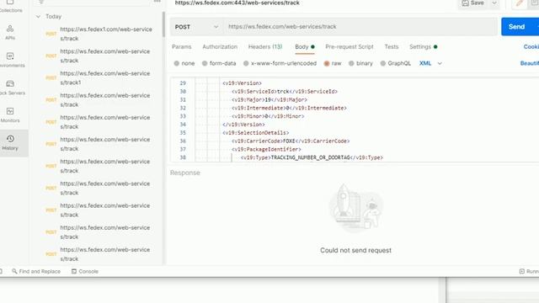Select the form-data body type

pyautogui.click(x=219, y=63)
